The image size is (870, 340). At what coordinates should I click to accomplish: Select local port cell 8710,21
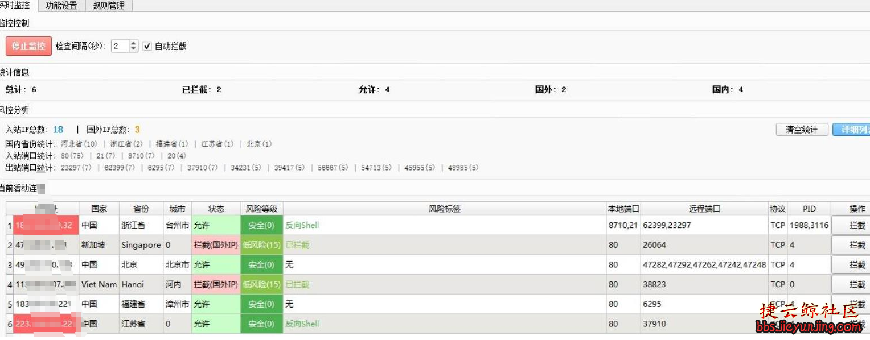(623, 225)
